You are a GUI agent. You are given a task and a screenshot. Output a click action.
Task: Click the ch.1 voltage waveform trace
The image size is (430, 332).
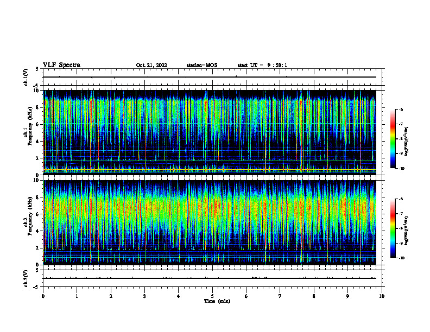(x=210, y=77)
